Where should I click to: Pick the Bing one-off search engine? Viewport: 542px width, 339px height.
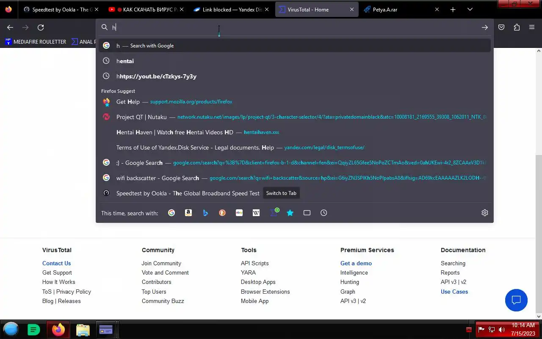[205, 213]
